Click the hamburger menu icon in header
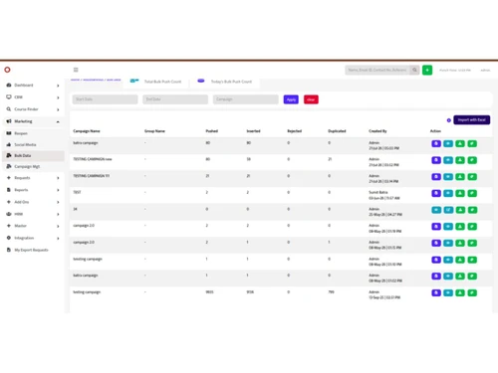The width and height of the screenshot is (498, 373). tap(76, 70)
